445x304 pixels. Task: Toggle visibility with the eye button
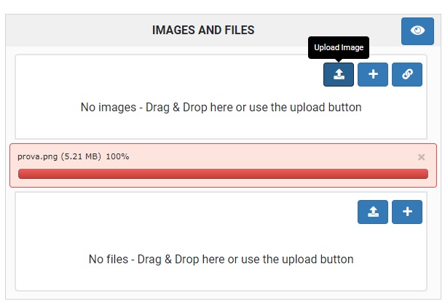tap(417, 31)
